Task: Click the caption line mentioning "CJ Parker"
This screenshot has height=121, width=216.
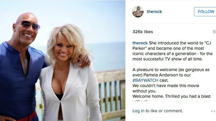Action: (172, 43)
